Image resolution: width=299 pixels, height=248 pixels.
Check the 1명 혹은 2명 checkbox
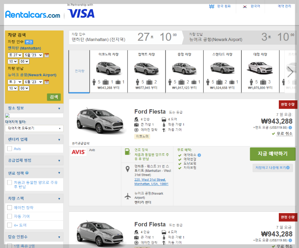(x=10, y=246)
